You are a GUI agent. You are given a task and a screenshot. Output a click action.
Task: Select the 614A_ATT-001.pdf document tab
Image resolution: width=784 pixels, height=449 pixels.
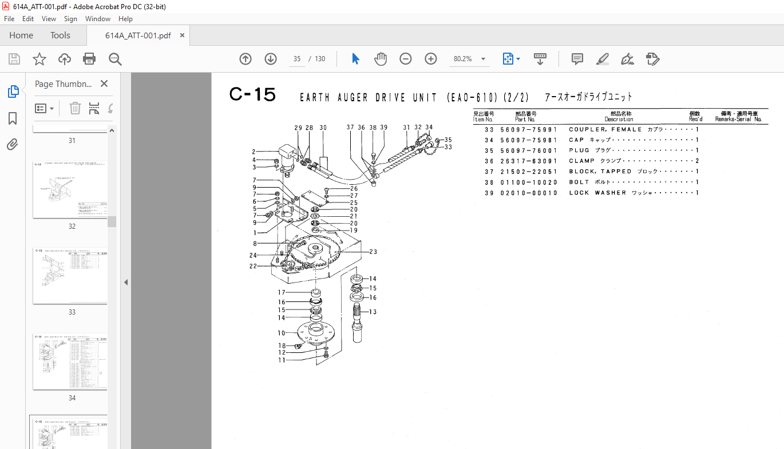pos(138,35)
